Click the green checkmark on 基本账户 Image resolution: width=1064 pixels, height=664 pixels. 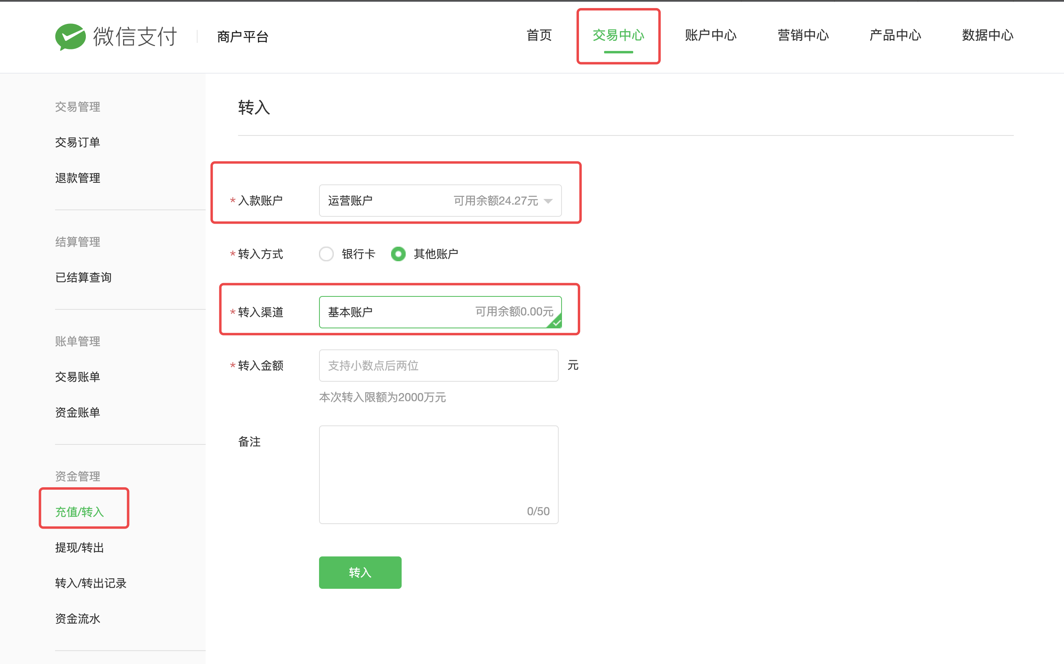(556, 323)
